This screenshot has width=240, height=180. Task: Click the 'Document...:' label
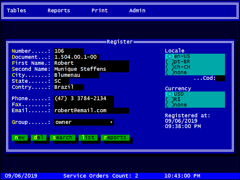31,57
